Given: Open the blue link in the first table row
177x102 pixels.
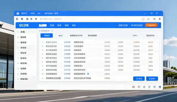Looking at the screenshot, I should [67, 42].
